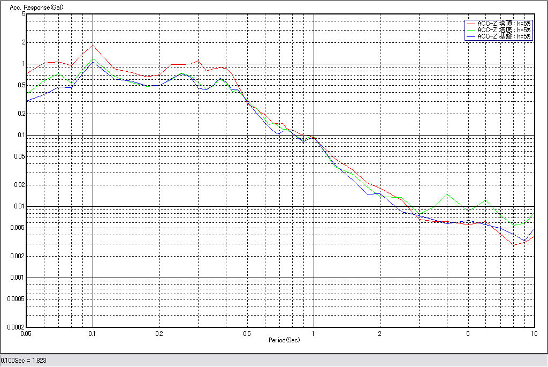Click the red line sample in legend
The image size is (548, 367).
(x=471, y=24)
